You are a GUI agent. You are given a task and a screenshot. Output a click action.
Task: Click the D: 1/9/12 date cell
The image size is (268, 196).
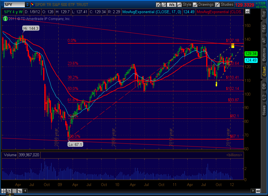33,12
